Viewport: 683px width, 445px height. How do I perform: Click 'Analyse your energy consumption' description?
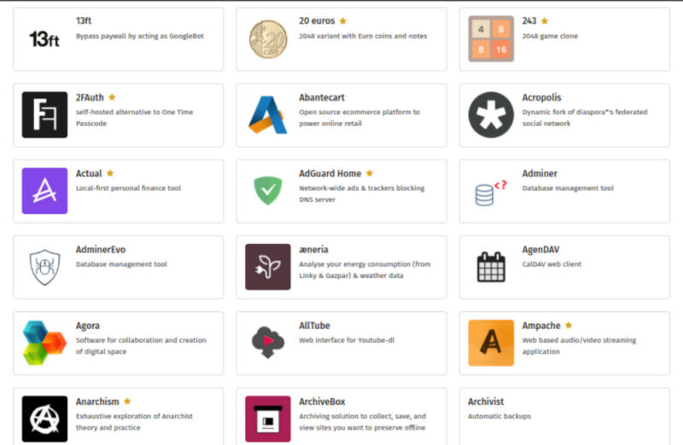365,269
